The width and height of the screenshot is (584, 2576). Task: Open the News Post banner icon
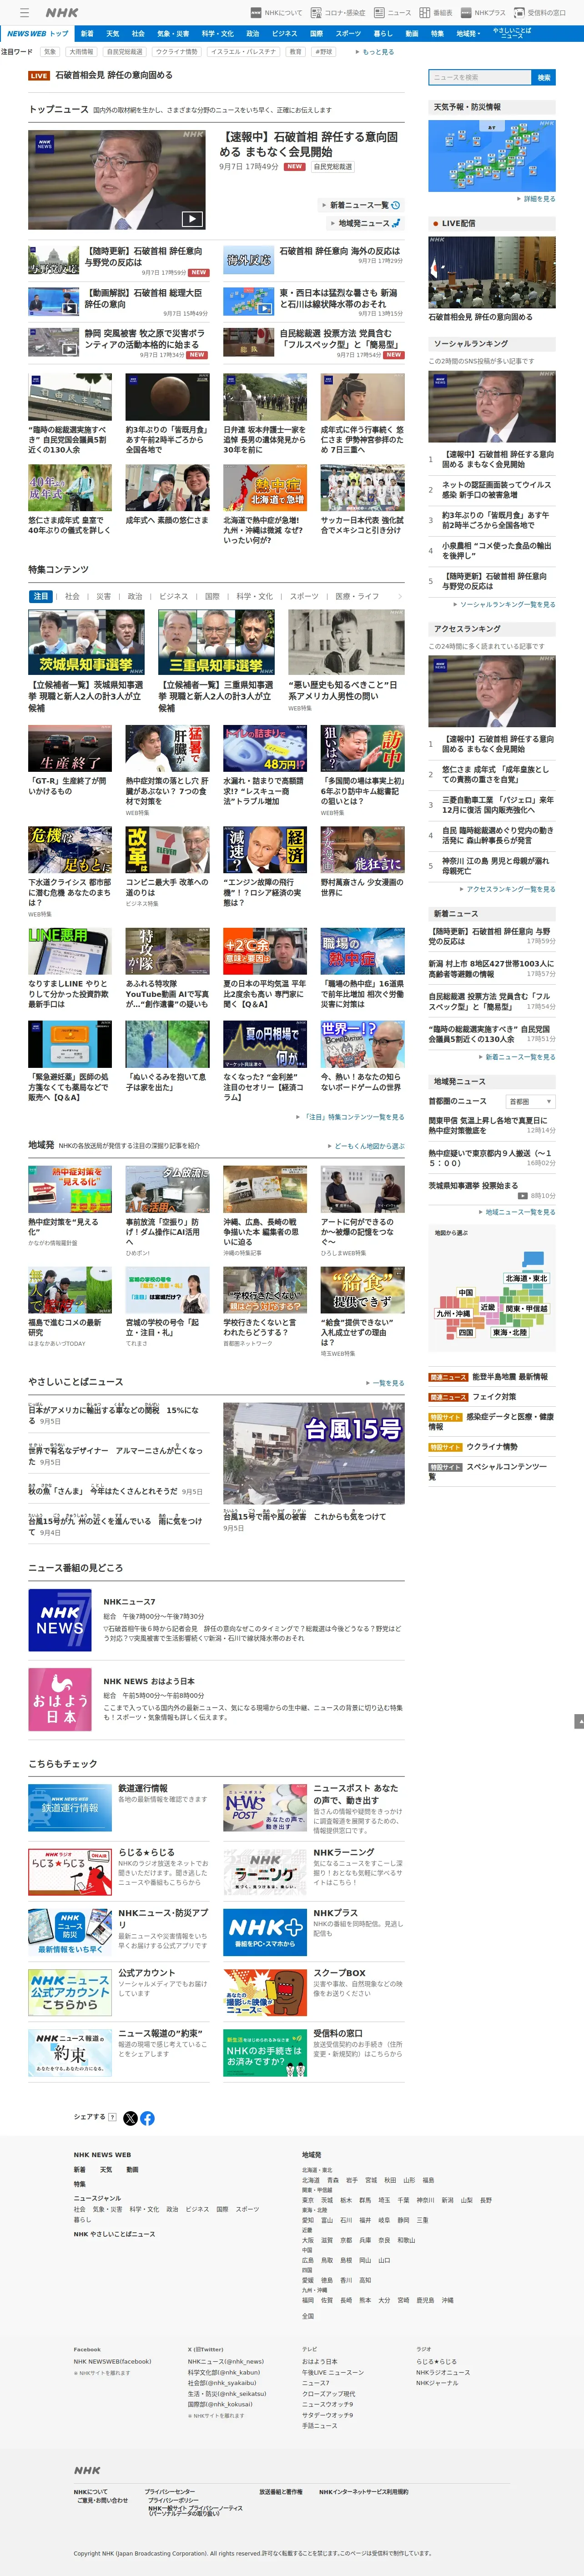265,1807
